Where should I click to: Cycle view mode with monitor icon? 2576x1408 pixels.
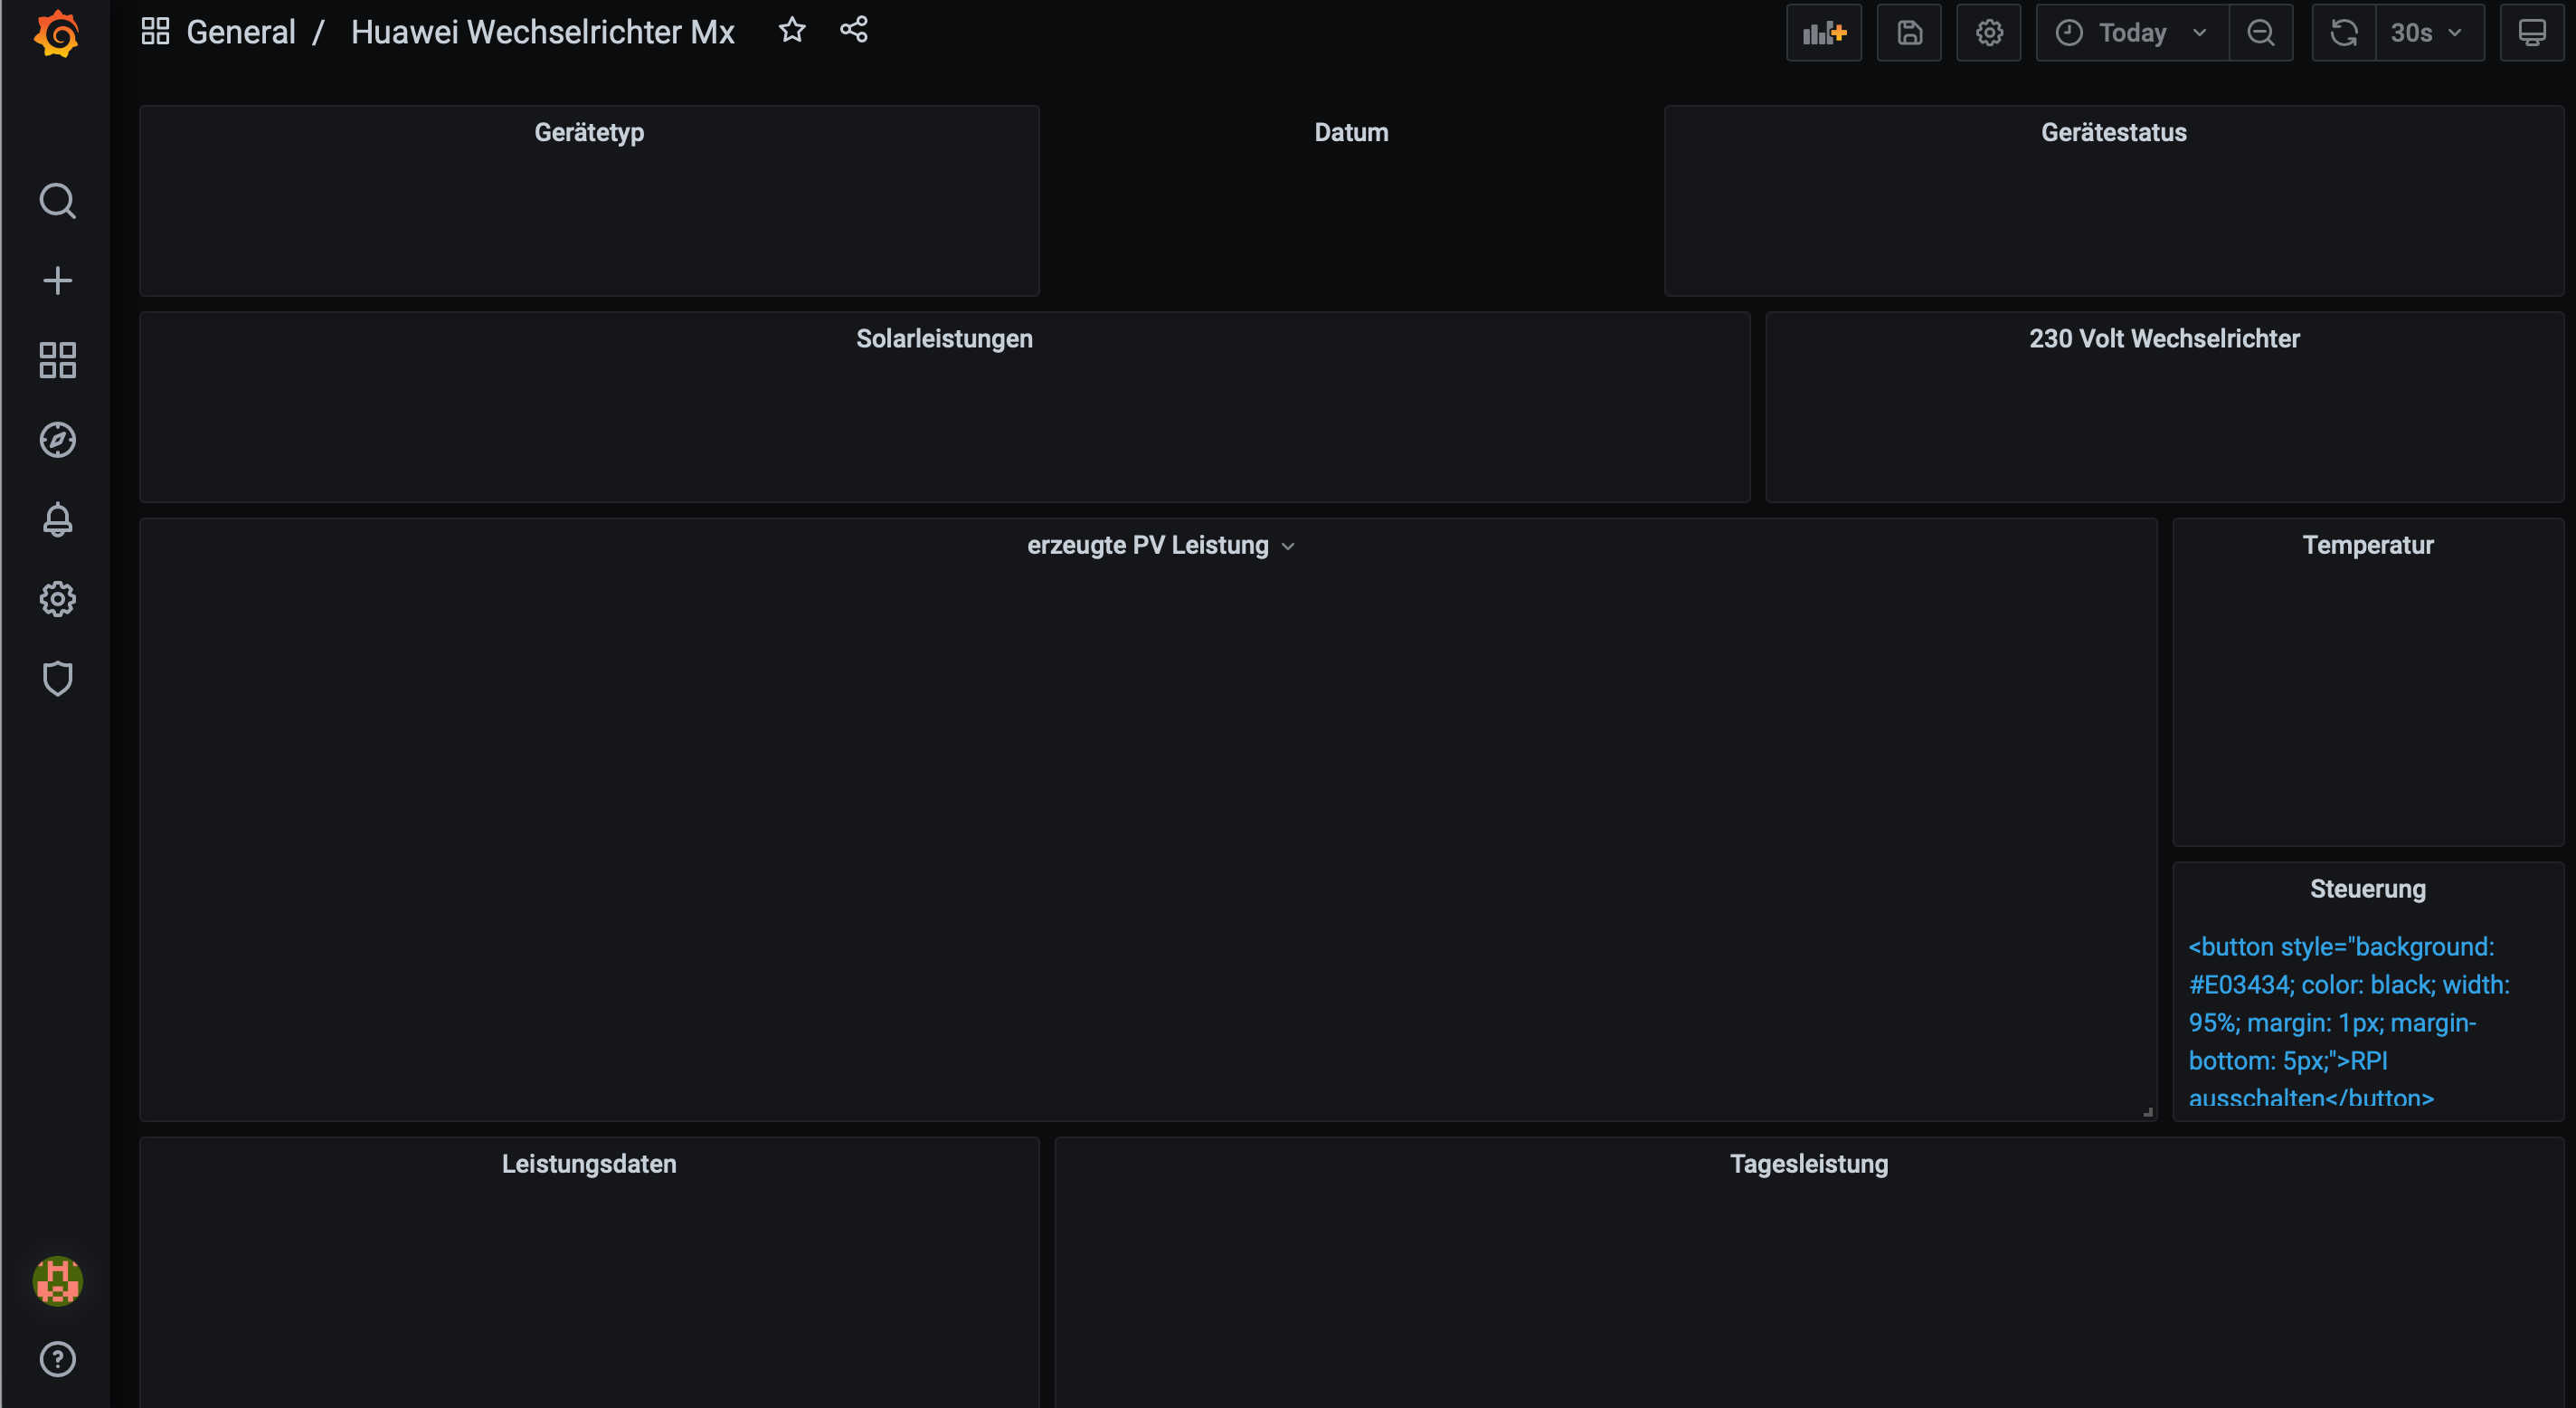(2531, 33)
